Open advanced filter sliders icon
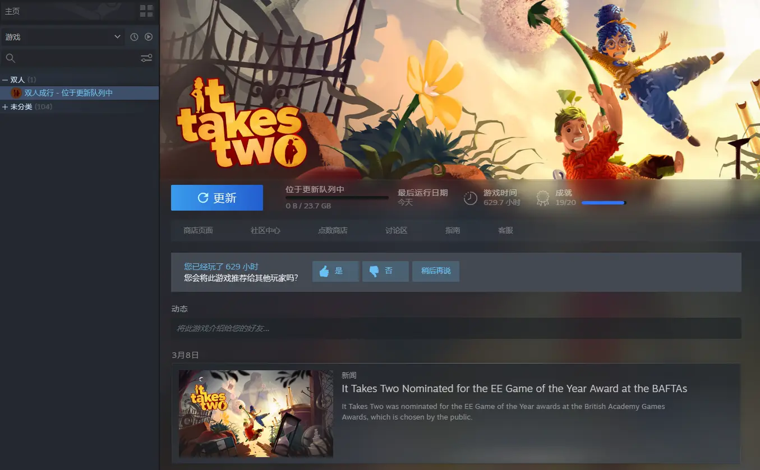The width and height of the screenshot is (760, 470). point(146,58)
